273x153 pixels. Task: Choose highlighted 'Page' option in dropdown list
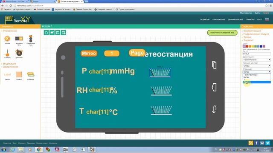click(x=257, y=82)
